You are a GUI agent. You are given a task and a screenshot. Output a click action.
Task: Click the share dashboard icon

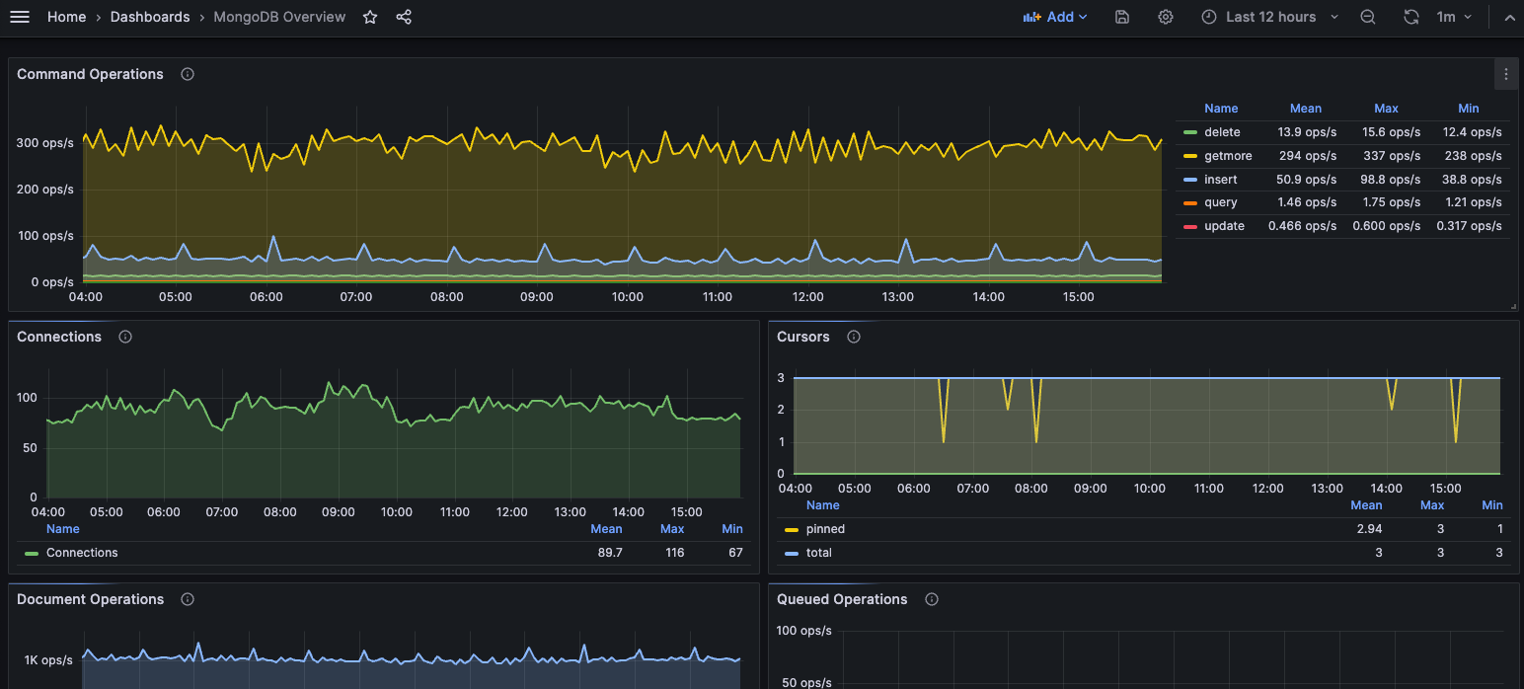404,17
